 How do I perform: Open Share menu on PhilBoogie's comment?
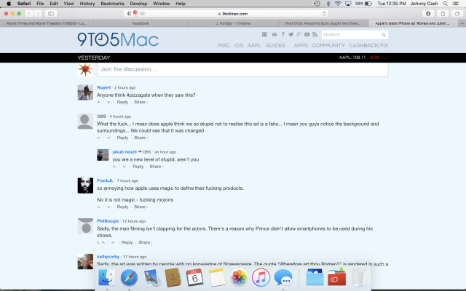coord(145,242)
